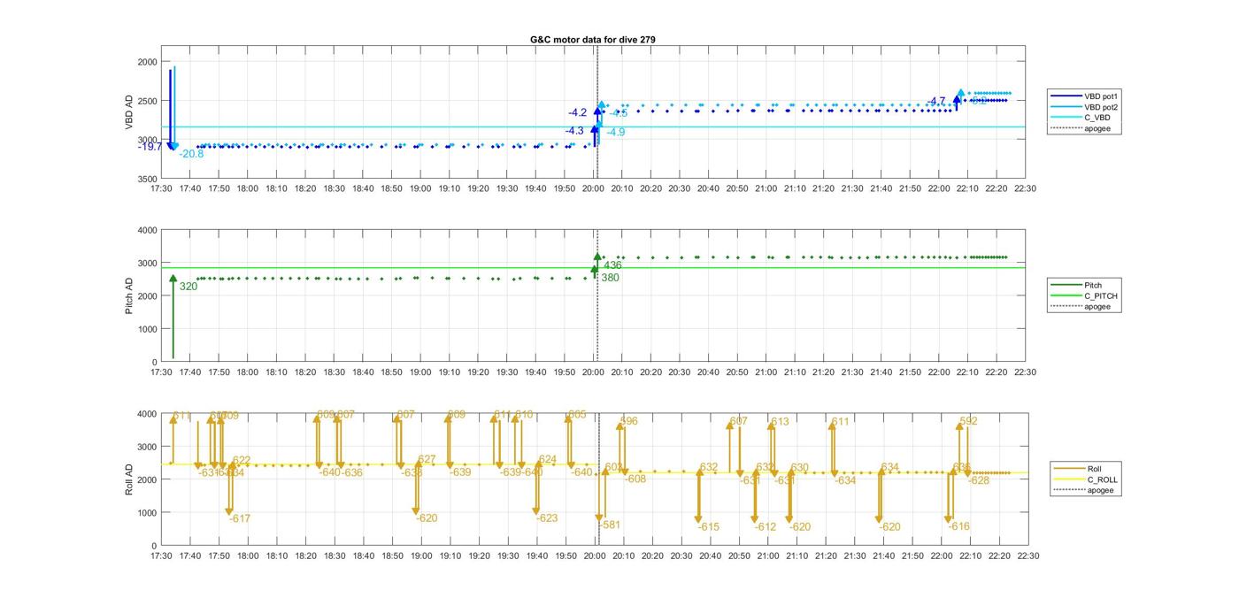Click the '320' pitch rate label

coord(189,287)
